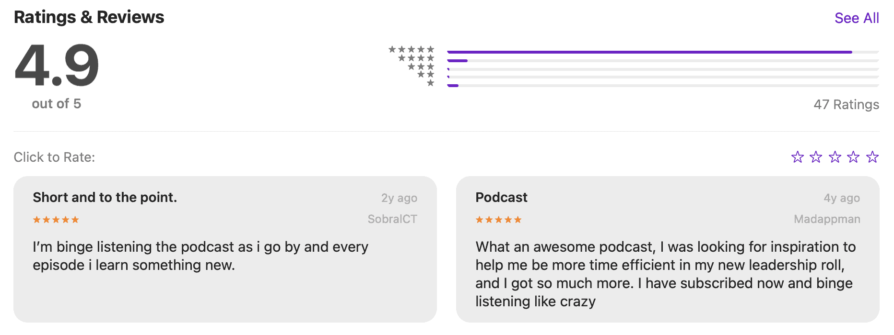Click the first star to rate
The image size is (894, 335).
click(x=797, y=157)
